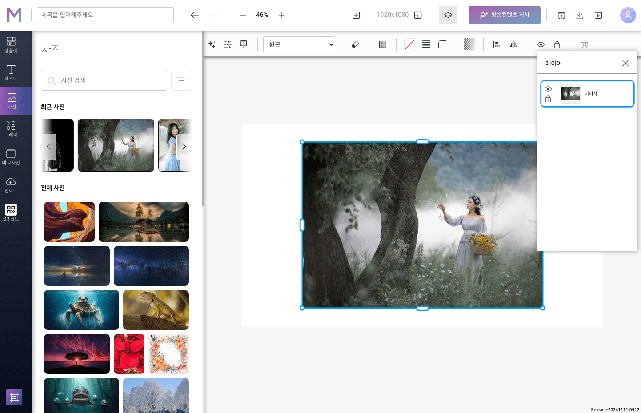Click the eraser tool icon

tap(355, 44)
